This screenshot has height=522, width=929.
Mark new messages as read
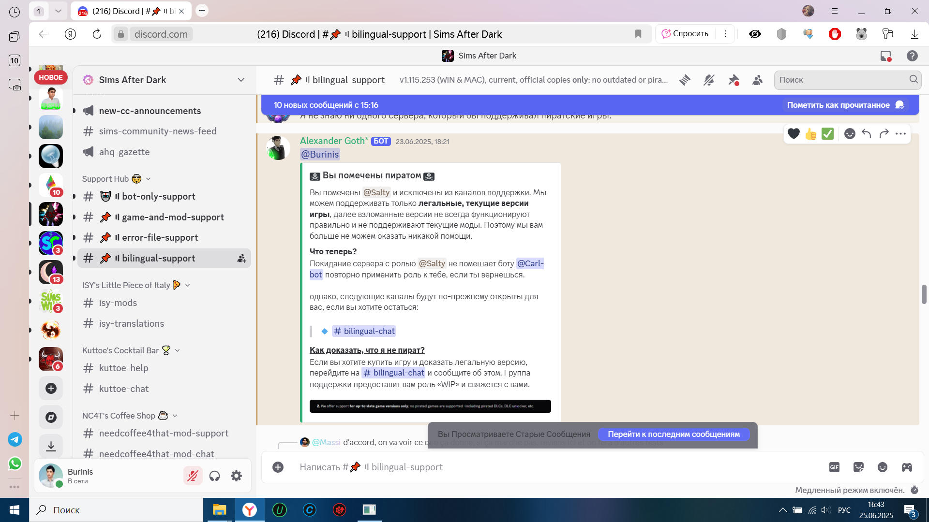(x=845, y=105)
